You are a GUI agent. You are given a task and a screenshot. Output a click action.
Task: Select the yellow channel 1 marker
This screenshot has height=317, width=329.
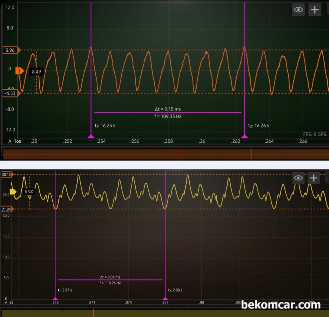click(x=13, y=192)
